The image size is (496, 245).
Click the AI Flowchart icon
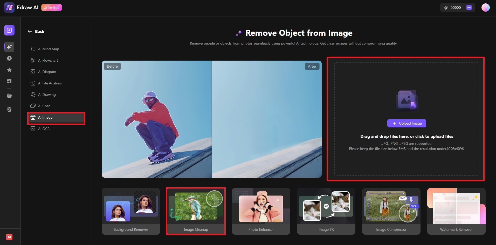point(33,60)
